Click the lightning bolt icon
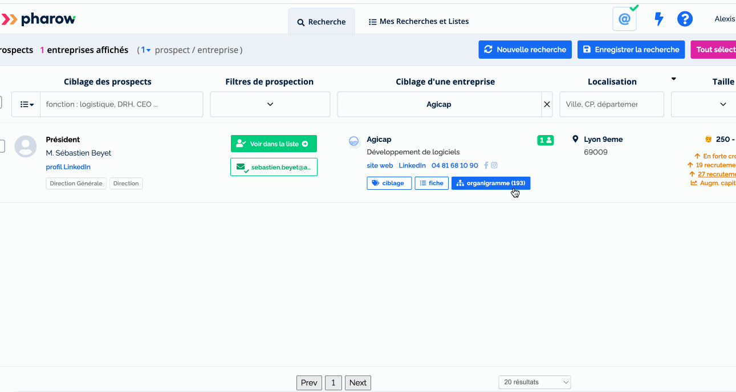 [658, 19]
